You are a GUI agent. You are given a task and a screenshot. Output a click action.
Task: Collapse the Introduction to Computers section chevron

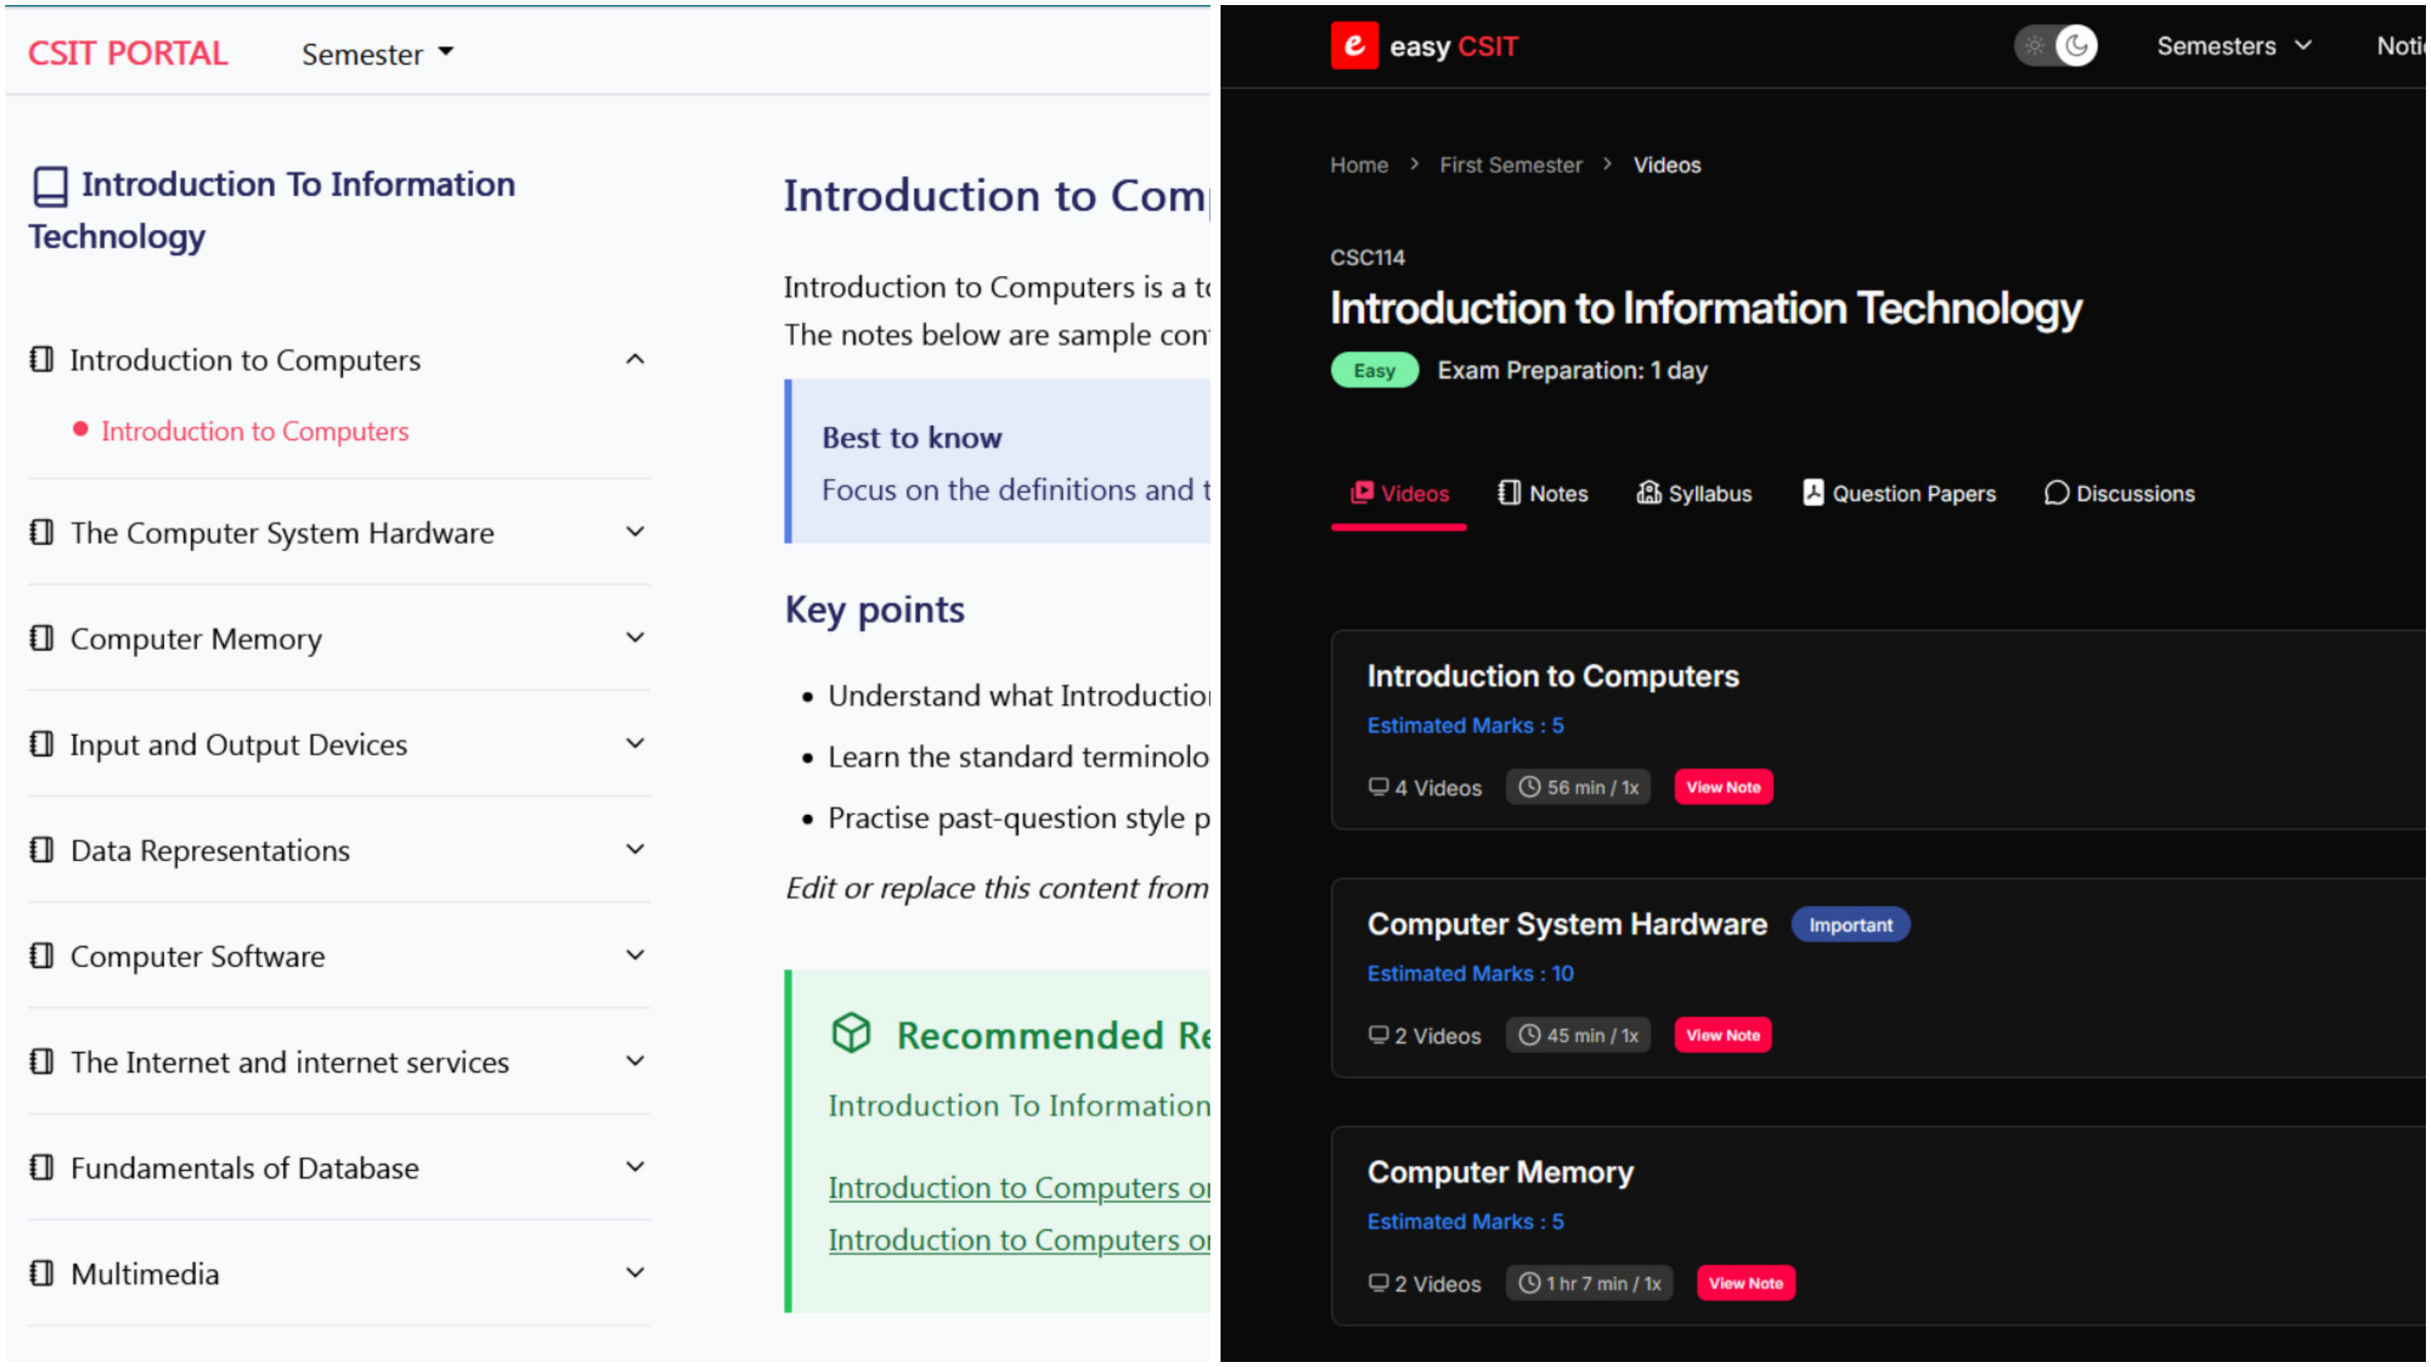click(635, 359)
